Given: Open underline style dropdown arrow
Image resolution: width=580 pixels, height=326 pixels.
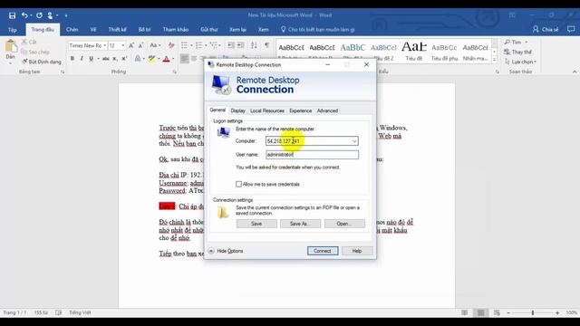Looking at the screenshot, I should click(98, 58).
